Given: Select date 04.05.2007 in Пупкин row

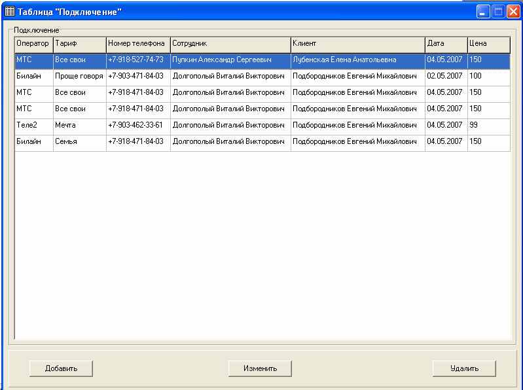Looking at the screenshot, I should tap(446, 62).
